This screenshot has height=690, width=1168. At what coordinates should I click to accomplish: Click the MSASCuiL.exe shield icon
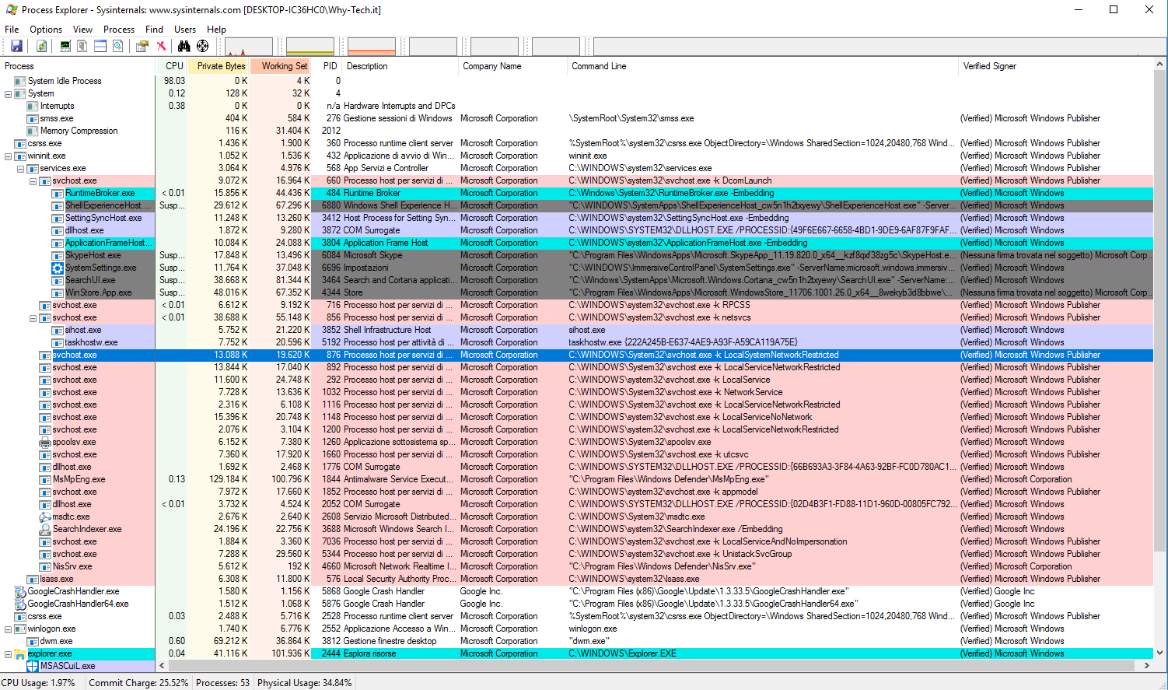[x=33, y=666]
